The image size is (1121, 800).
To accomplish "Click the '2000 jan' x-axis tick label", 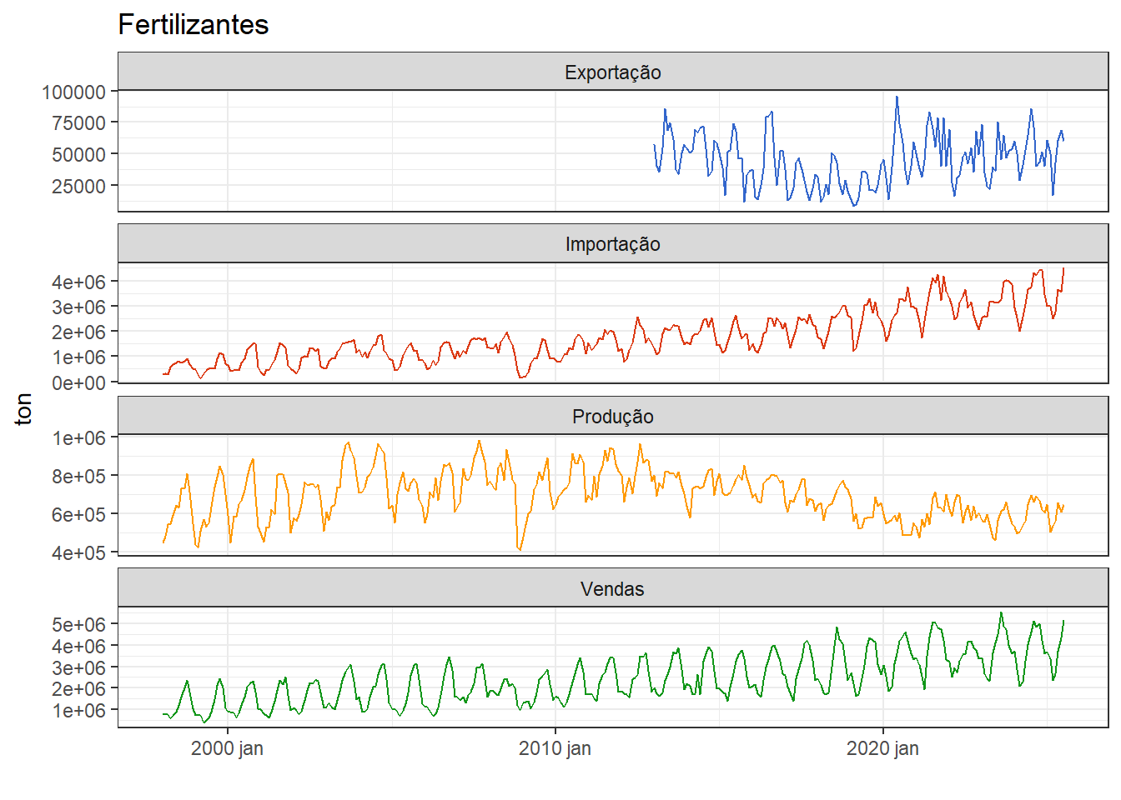I will (x=227, y=748).
